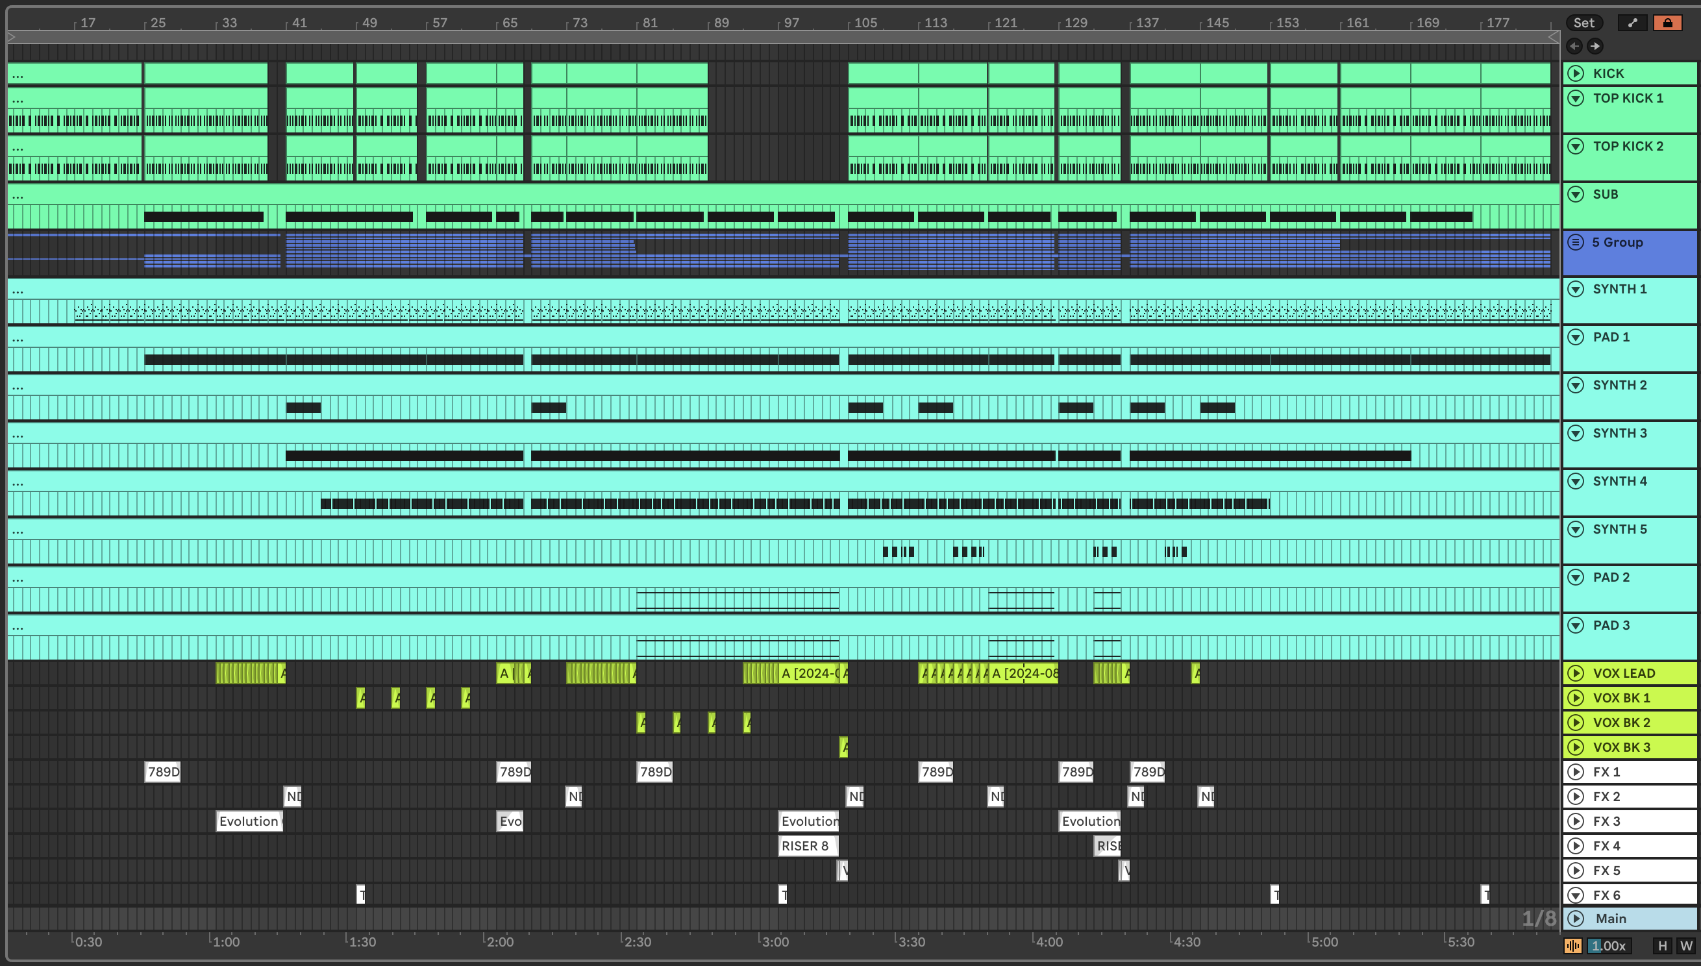1701x966 pixels.
Task: Expand the FX 4 track
Action: (x=1576, y=846)
